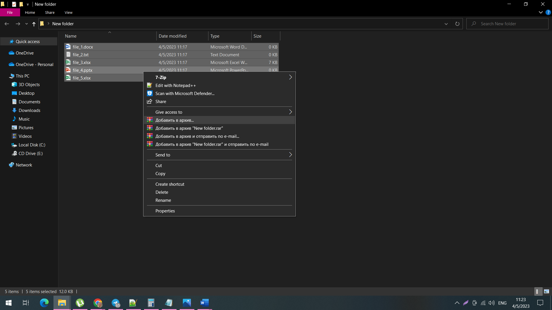This screenshot has width=552, height=310.
Task: Click the Excel icon of file_3.xlsx
Action: coord(68,62)
